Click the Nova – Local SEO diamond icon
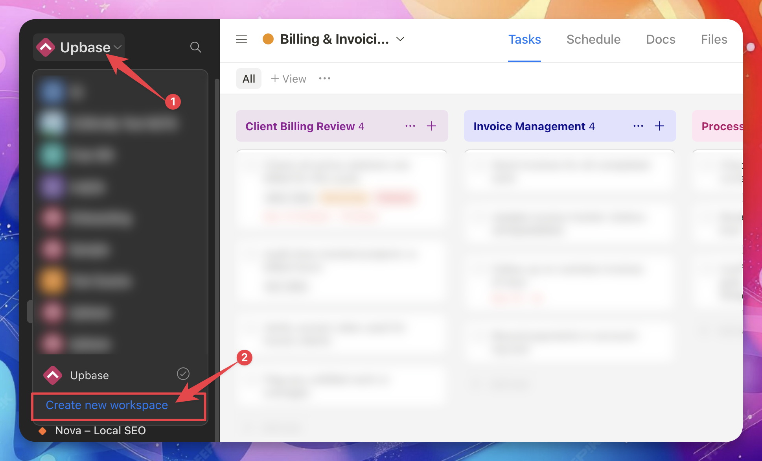Viewport: 762px width, 461px height. pyautogui.click(x=42, y=431)
